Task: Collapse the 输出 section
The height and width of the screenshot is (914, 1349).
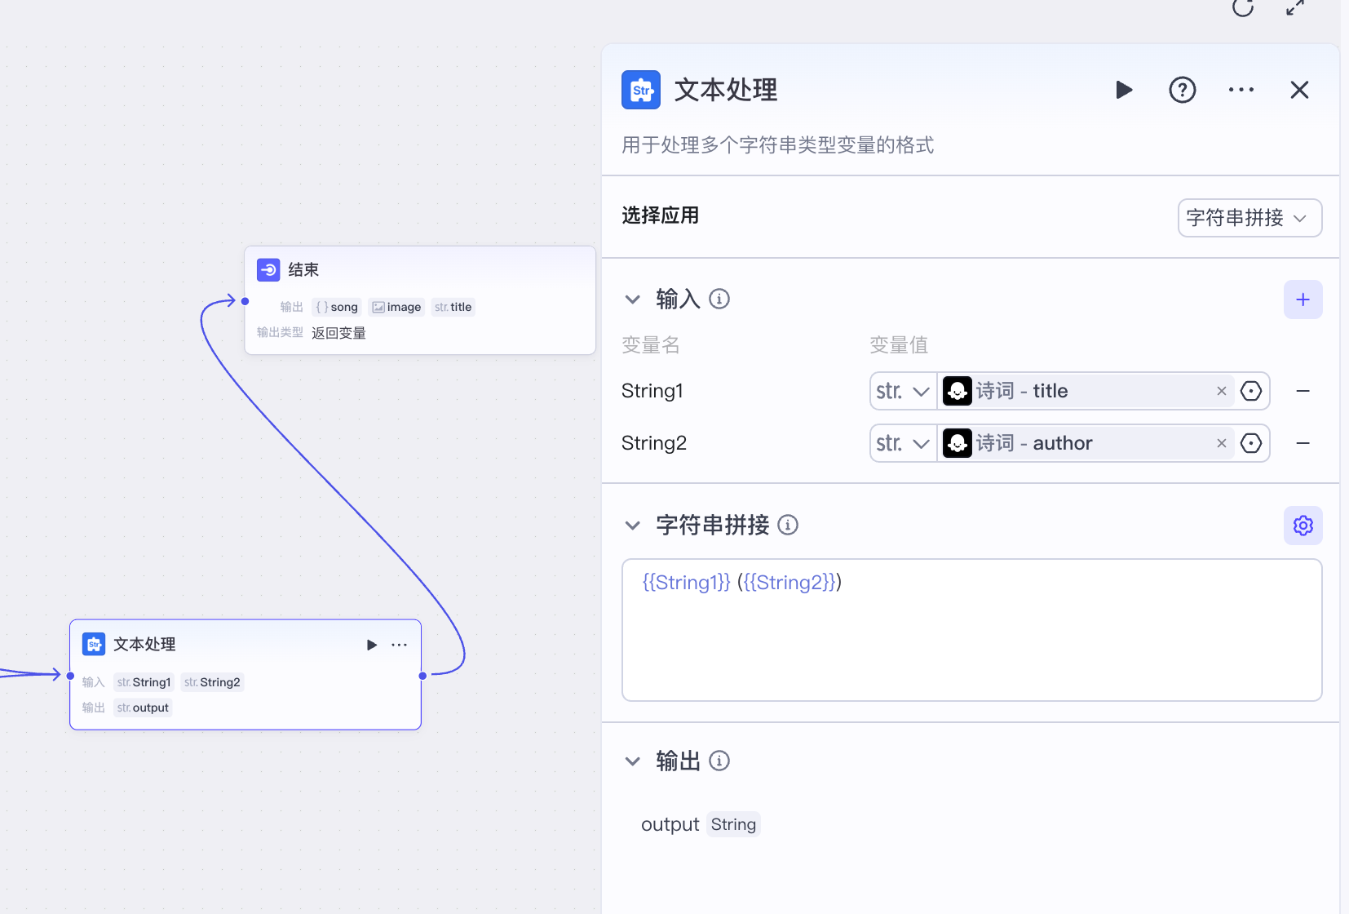Action: [633, 761]
